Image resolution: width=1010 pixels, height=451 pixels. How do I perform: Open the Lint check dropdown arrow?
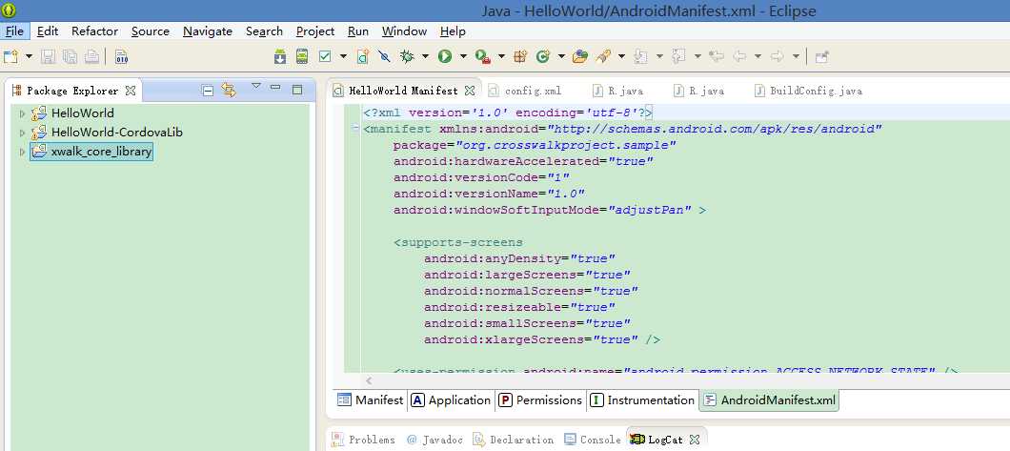point(343,56)
